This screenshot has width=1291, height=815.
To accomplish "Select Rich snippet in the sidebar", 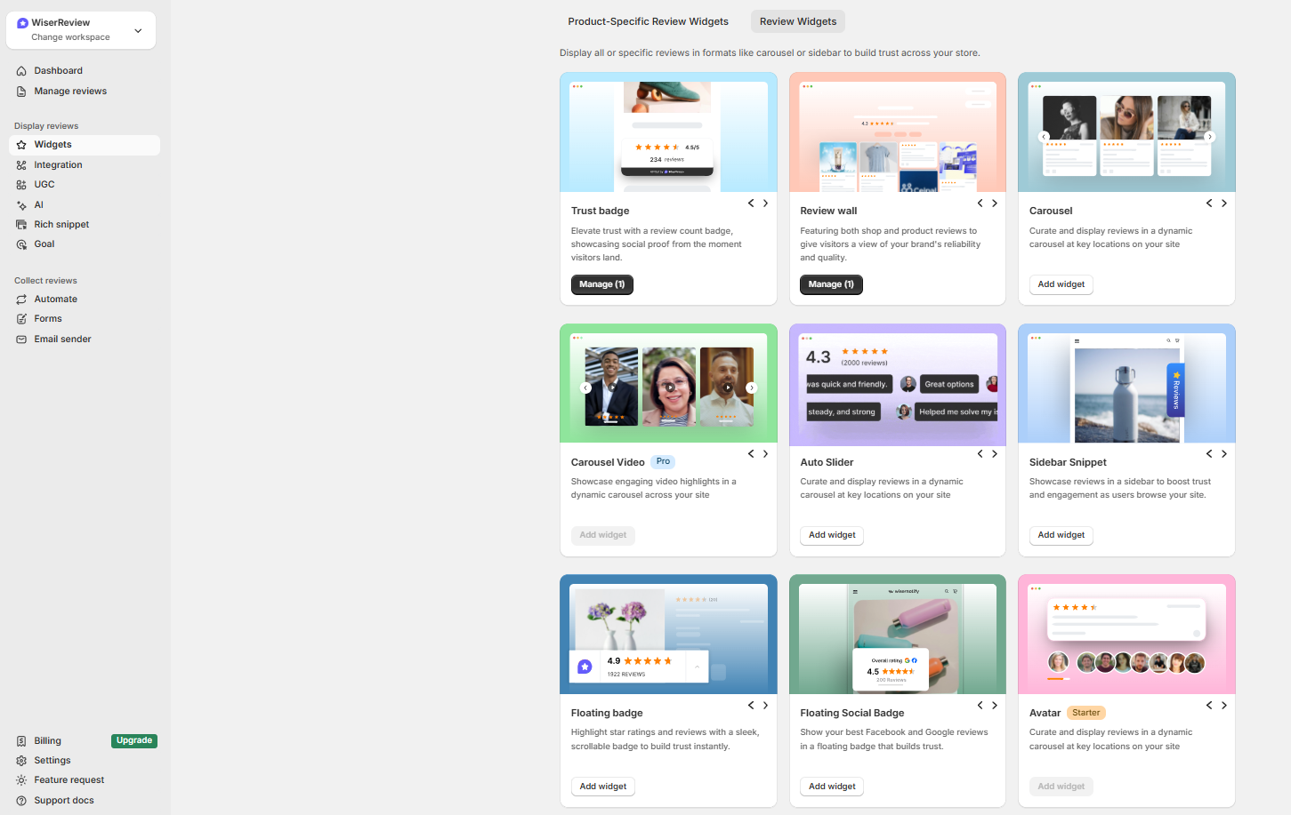I will point(61,224).
